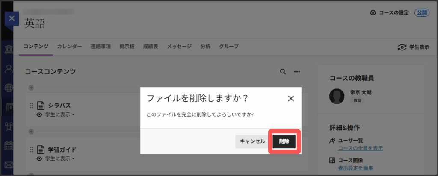Toggle the 公開 course status badge
438x176 pixels.
point(422,13)
